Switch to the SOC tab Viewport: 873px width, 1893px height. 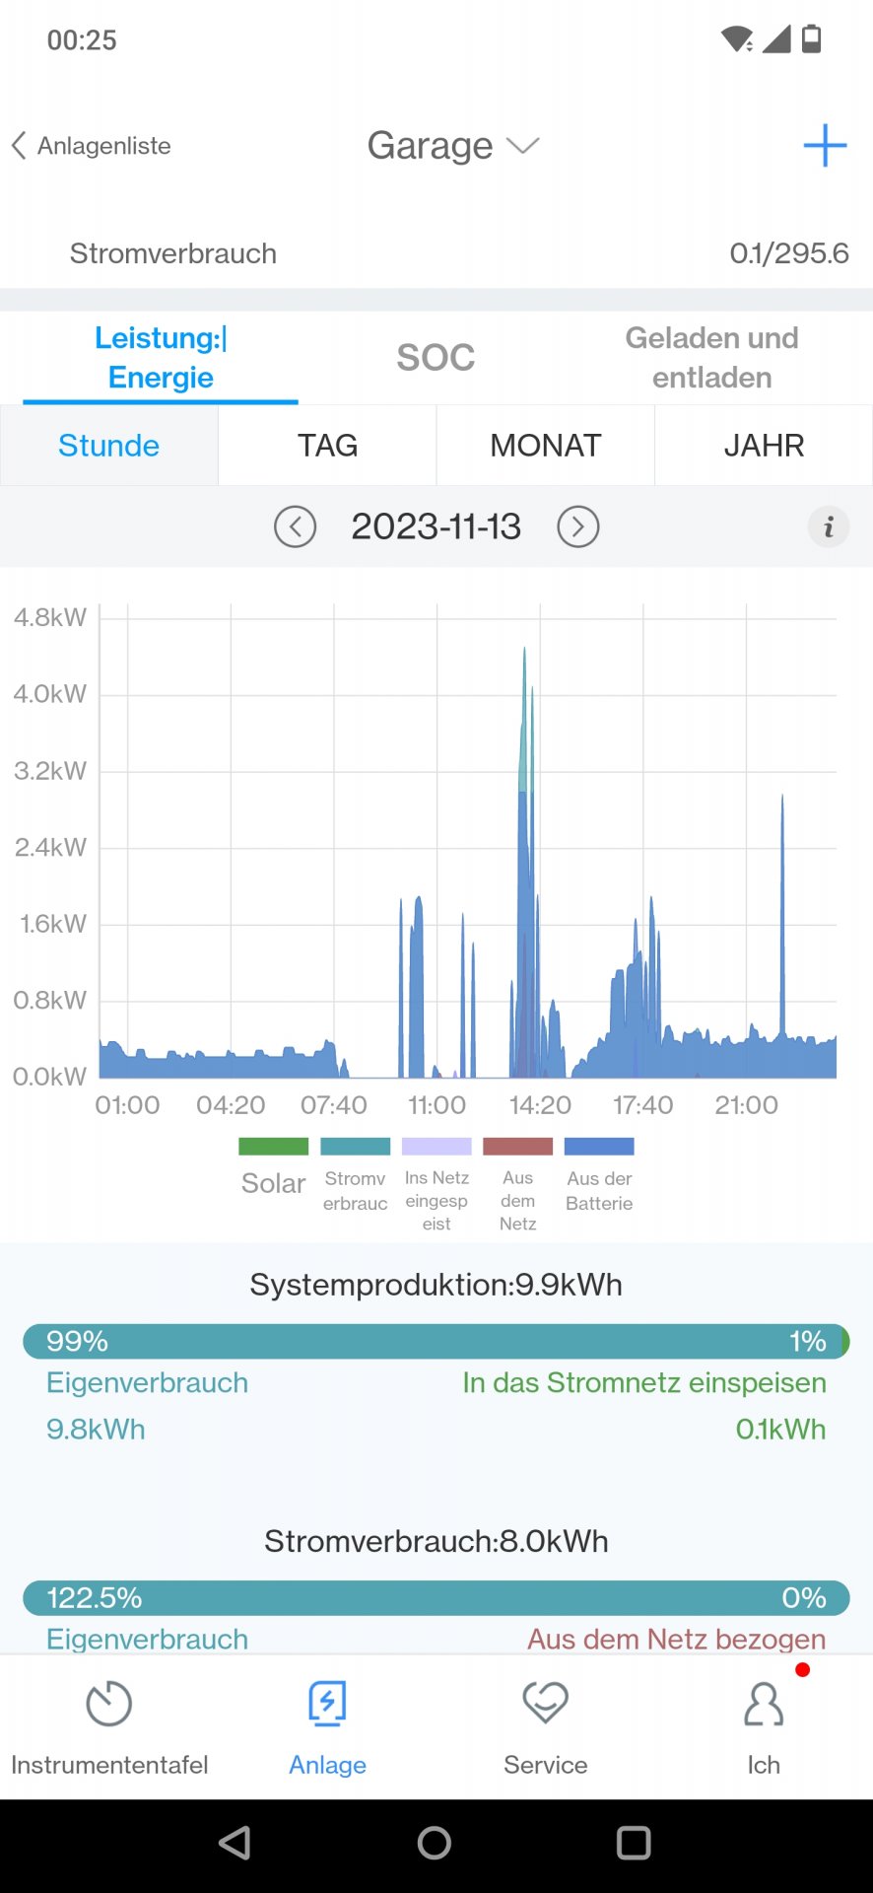coord(436,357)
